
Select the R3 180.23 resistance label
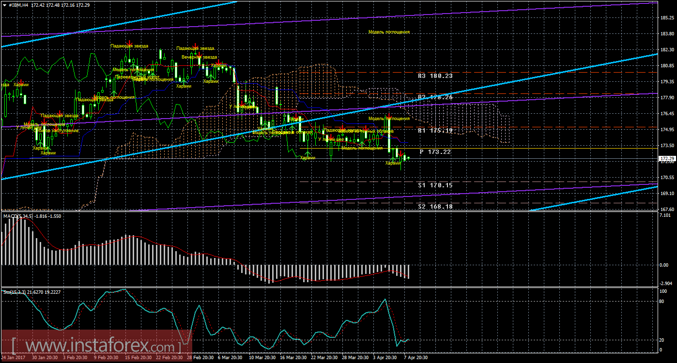[x=435, y=76]
